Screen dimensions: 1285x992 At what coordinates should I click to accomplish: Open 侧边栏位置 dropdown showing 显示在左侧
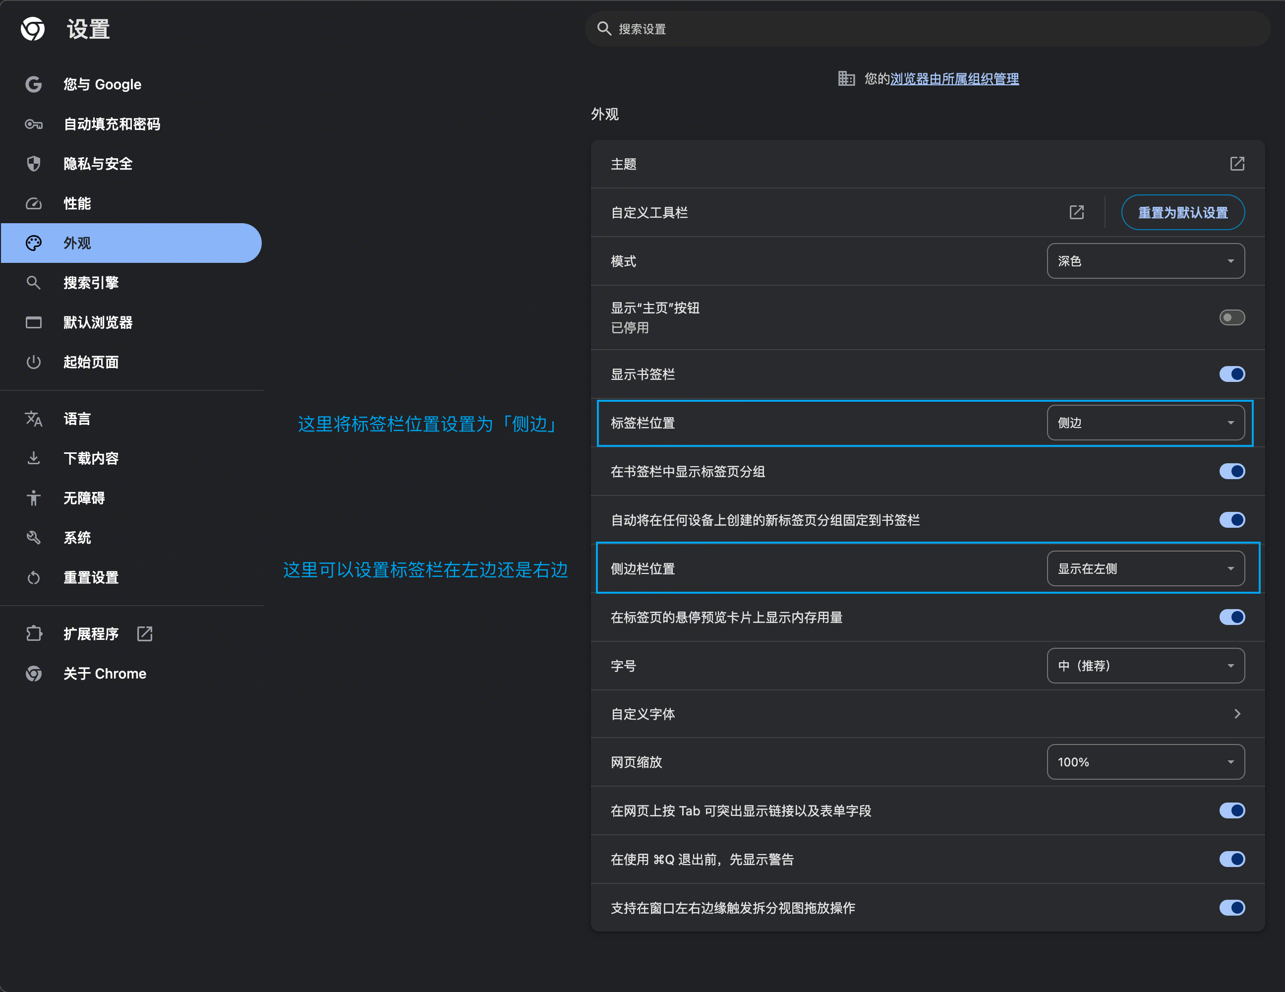(1145, 569)
